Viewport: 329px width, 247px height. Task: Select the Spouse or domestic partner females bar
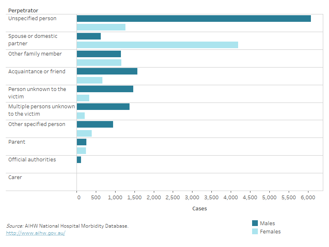156,44
